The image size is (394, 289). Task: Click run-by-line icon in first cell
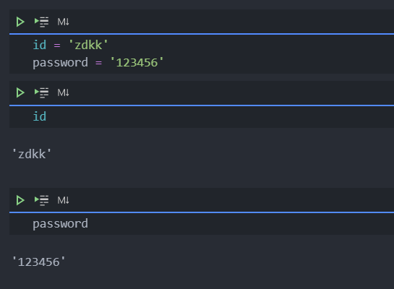coord(41,22)
